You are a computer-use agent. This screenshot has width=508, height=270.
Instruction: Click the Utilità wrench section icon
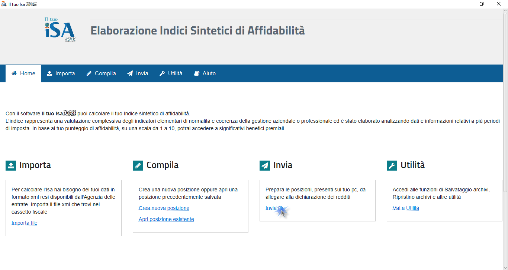[x=392, y=165]
